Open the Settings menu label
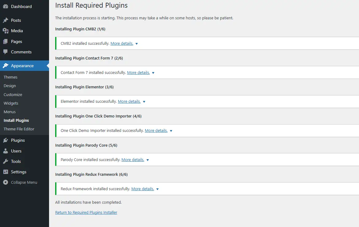The image size is (359, 227). (18, 172)
